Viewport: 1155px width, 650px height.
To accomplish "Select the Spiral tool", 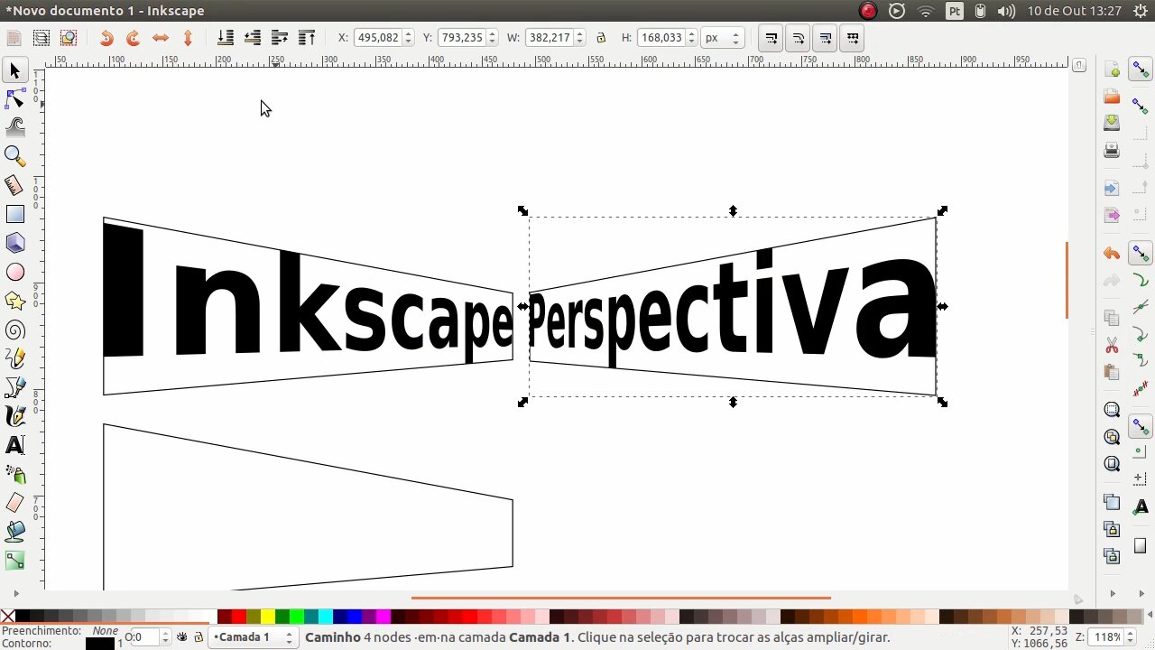I will [14, 330].
